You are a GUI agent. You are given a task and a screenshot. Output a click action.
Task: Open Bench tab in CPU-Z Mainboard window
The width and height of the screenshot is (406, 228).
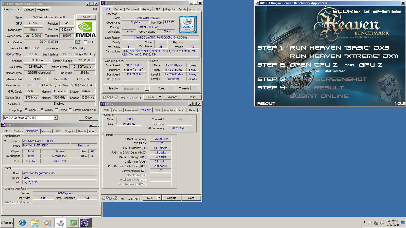[82, 131]
